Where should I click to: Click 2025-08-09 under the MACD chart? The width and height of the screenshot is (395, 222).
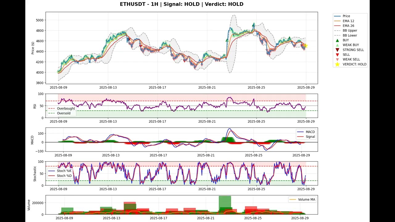point(63,155)
